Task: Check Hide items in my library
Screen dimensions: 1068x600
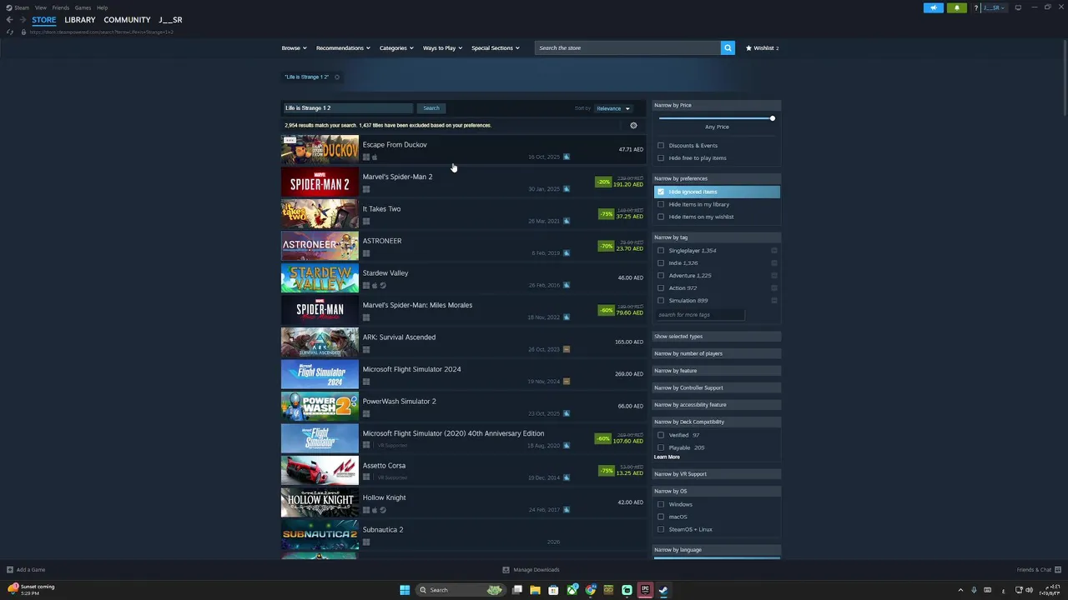Action: point(661,204)
